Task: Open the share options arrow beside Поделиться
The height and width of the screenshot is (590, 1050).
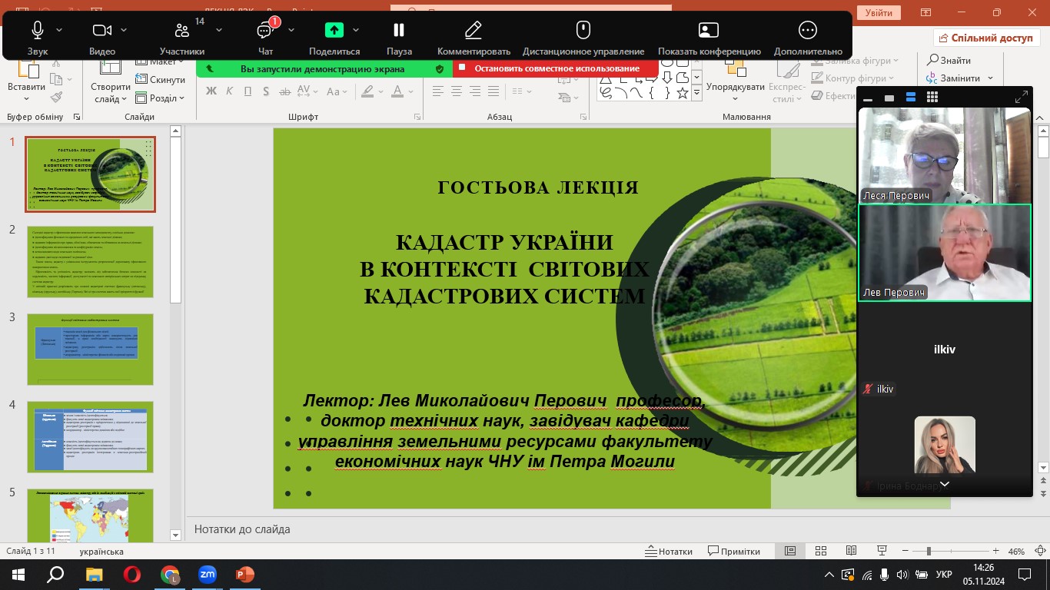Action: point(356,30)
